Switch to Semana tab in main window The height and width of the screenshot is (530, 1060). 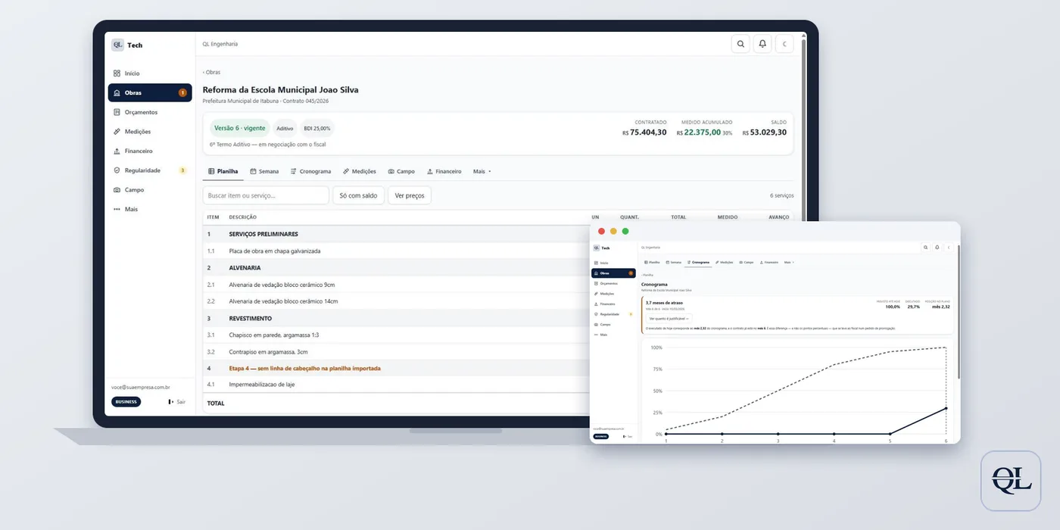coord(264,171)
